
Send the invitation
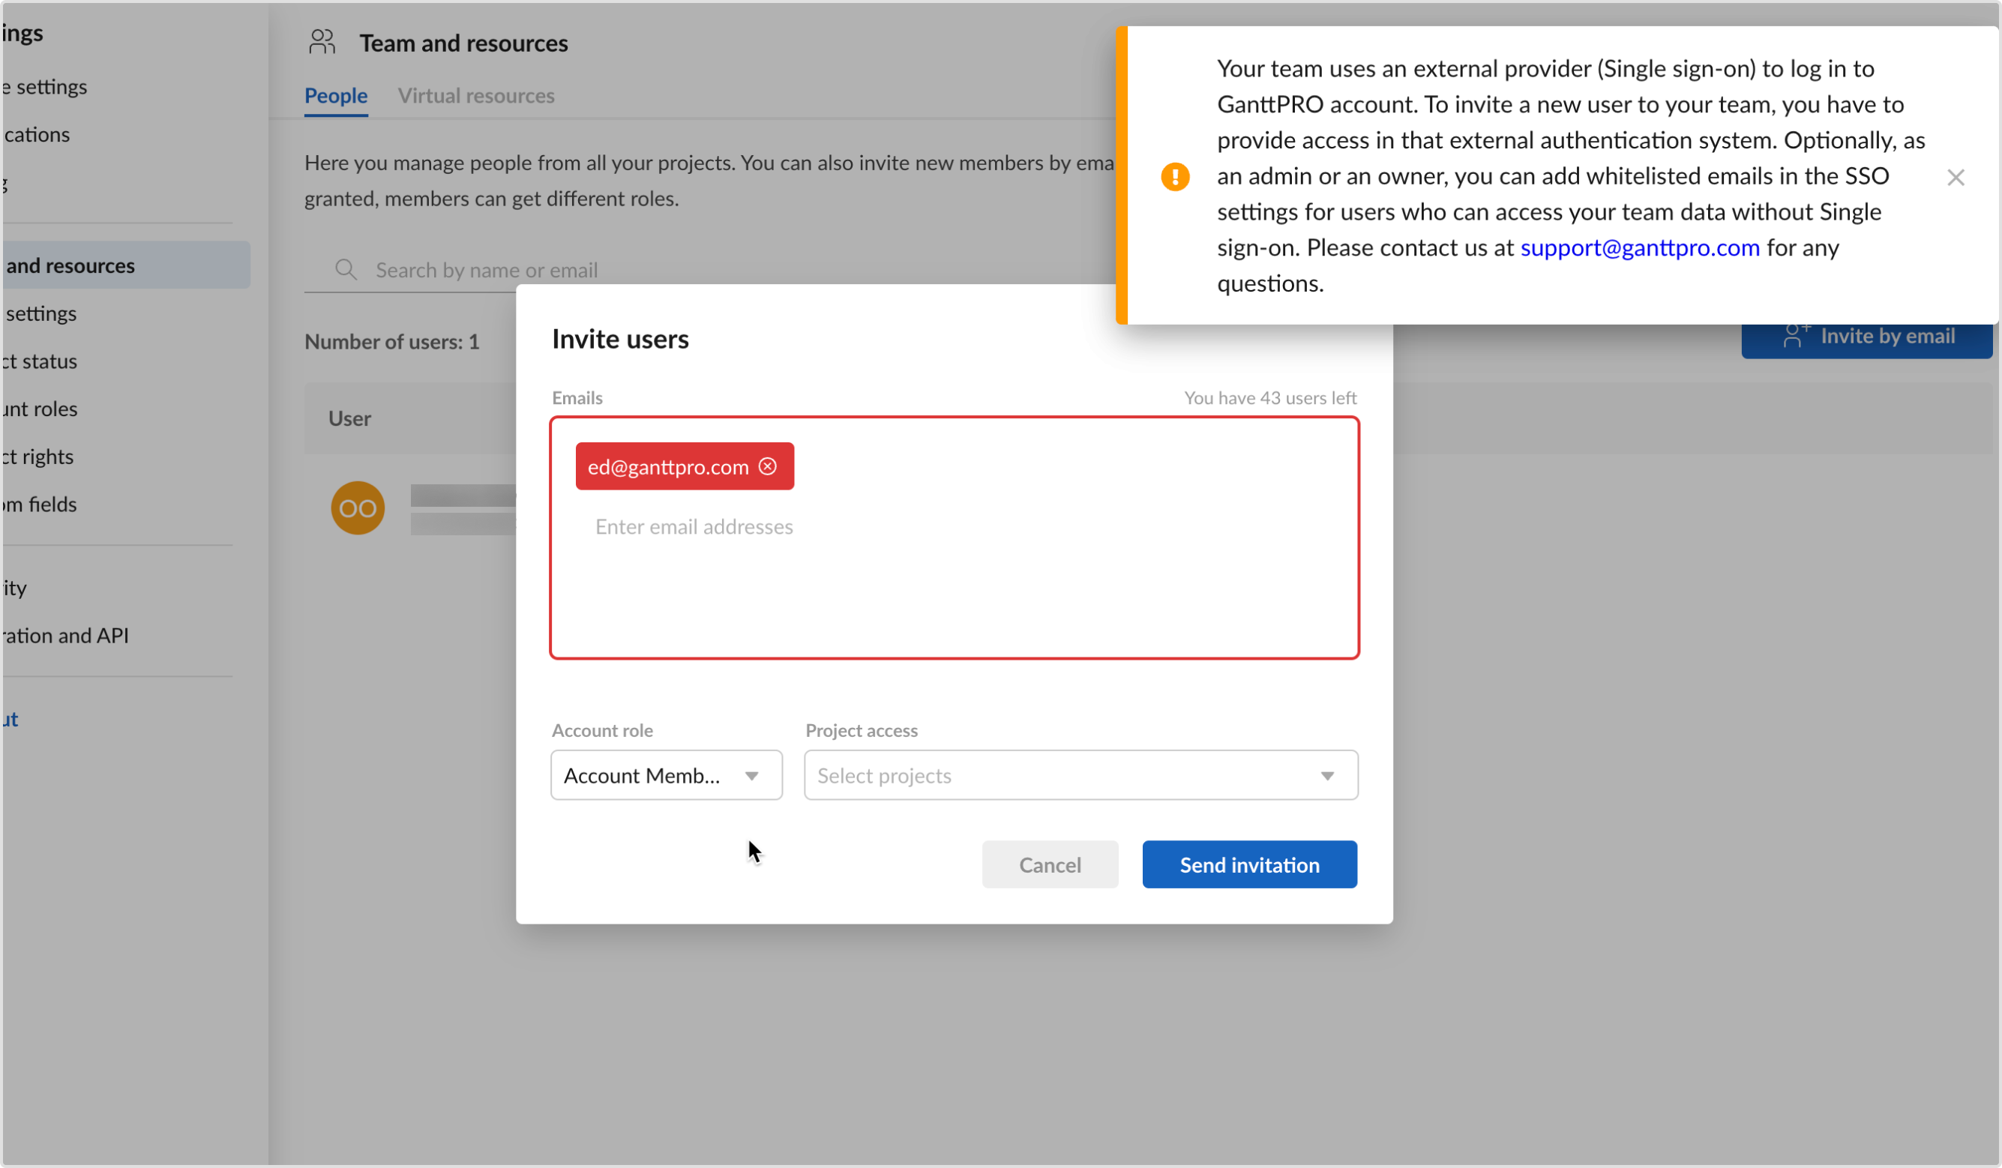[1249, 864]
